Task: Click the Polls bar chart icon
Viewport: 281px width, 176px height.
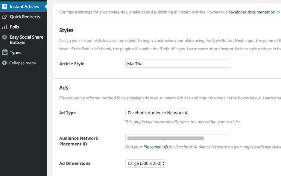Action: click(x=4, y=27)
